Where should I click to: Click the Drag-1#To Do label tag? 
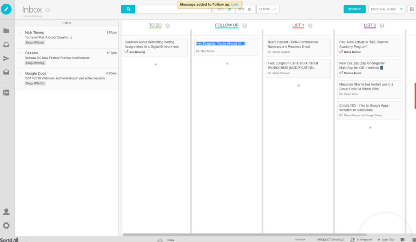35,84
